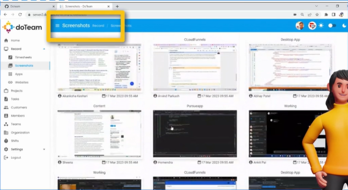The width and height of the screenshot is (348, 190).
Task: Open the user profile avatar
Action: coord(300,26)
